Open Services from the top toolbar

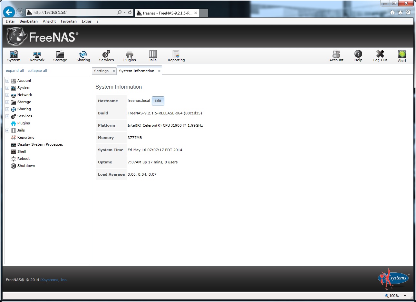[x=106, y=56]
